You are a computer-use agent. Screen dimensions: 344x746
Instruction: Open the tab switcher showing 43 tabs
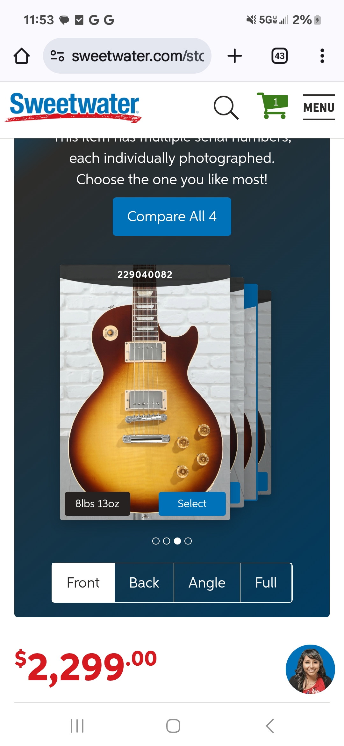click(x=280, y=56)
